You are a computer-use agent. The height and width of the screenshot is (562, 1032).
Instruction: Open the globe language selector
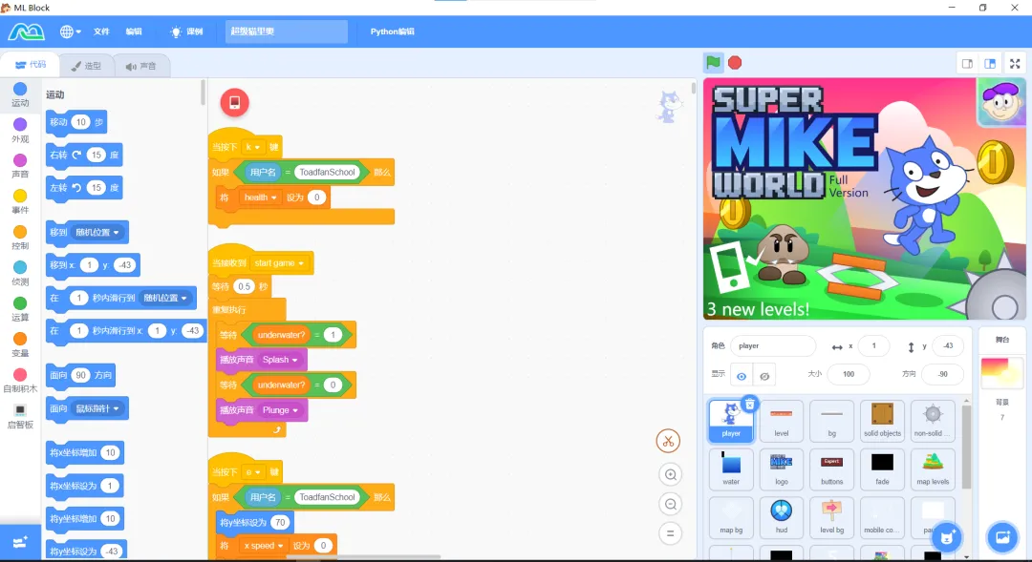click(x=71, y=31)
